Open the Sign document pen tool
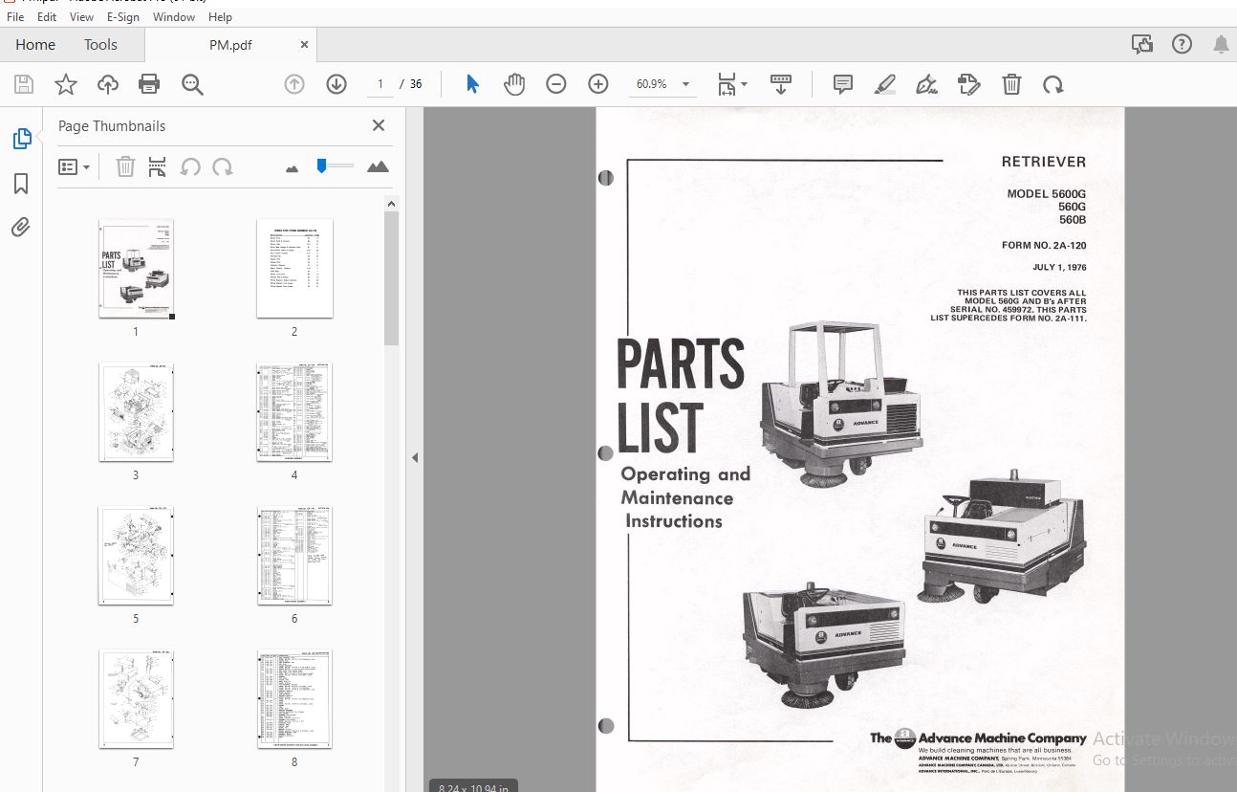The width and height of the screenshot is (1237, 792). tap(926, 84)
